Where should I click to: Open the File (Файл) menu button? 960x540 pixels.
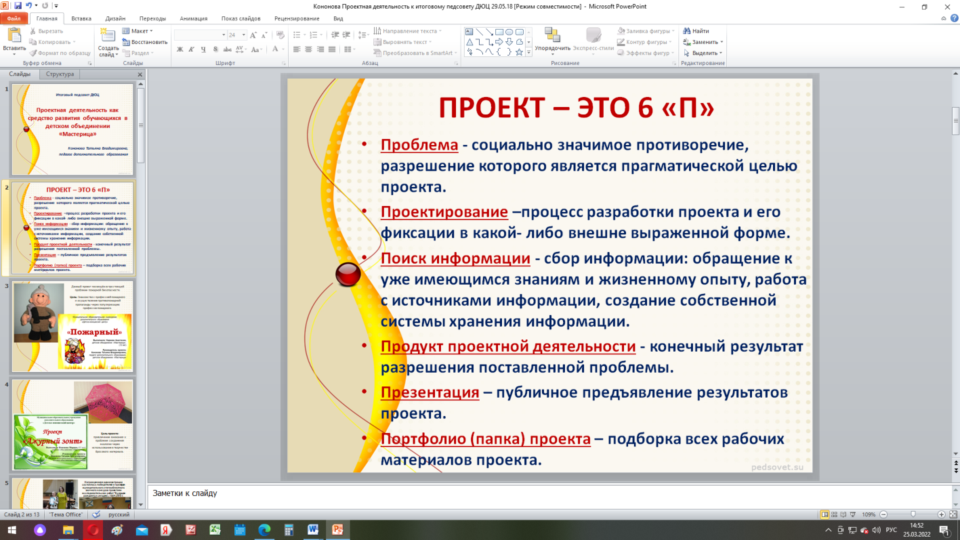(14, 18)
